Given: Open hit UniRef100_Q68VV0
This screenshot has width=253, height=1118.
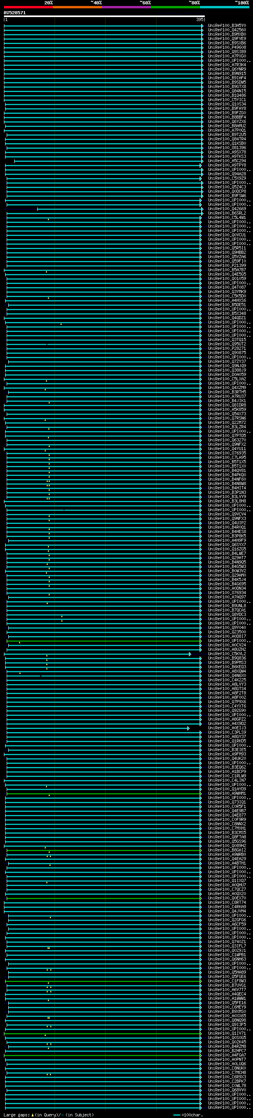Looking at the screenshot, I should pyautogui.click(x=227, y=1090).
